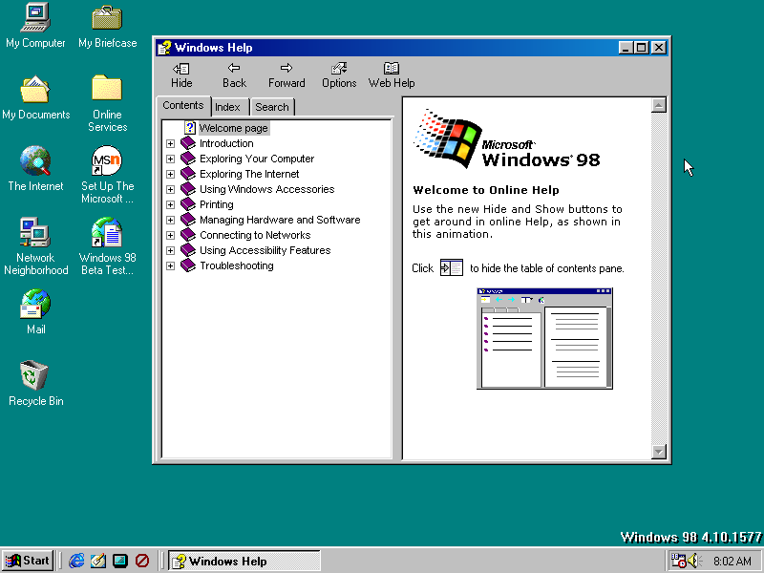Click the speaker volume icon in the tray
This screenshot has width=764, height=573.
[x=694, y=561]
